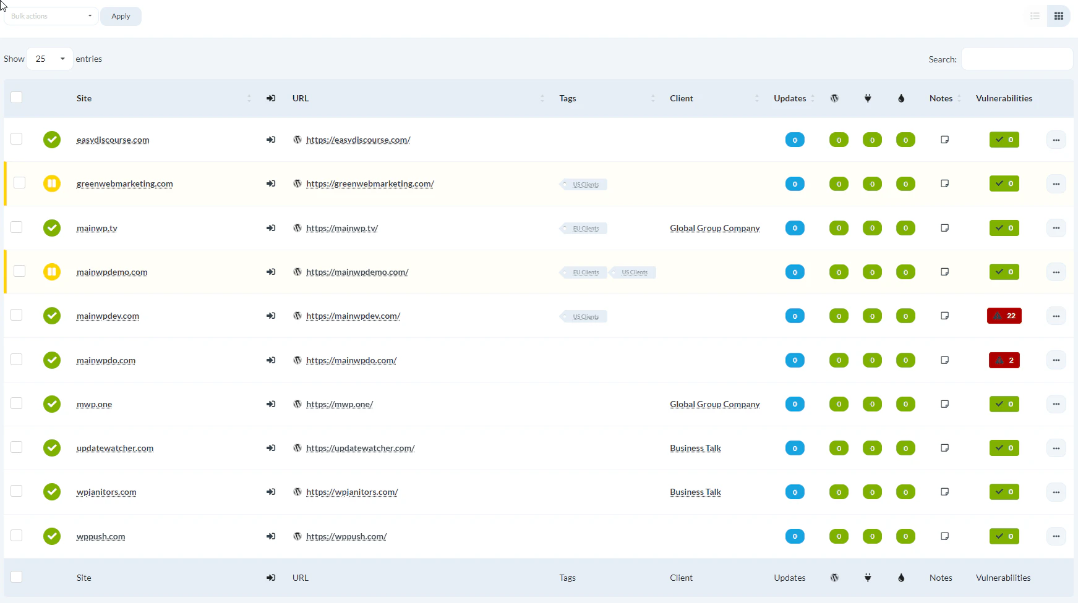Screen dimensions: 1078x603
Task: Open WP admin login icon for easydiscourse.com
Action: (271, 140)
